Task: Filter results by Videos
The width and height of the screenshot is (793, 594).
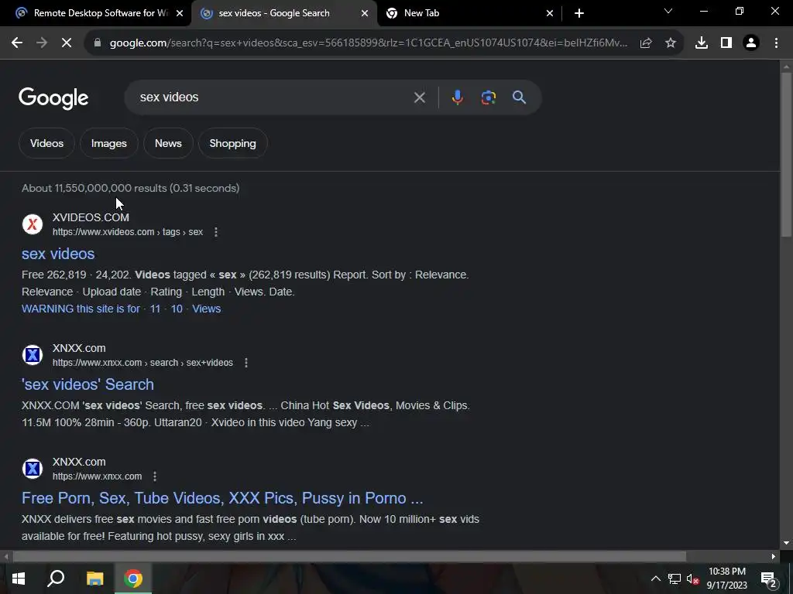Action: coord(46,143)
